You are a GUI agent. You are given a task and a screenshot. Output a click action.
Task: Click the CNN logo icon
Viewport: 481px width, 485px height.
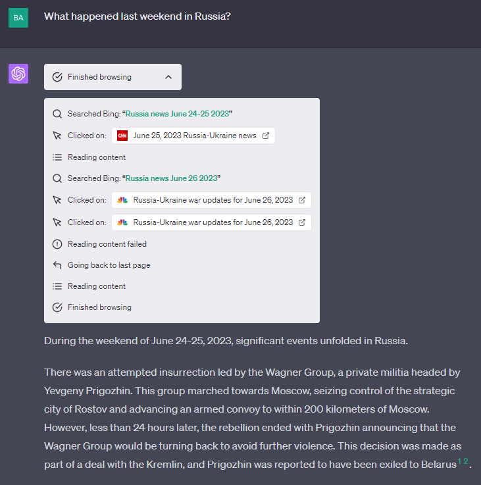coord(122,136)
